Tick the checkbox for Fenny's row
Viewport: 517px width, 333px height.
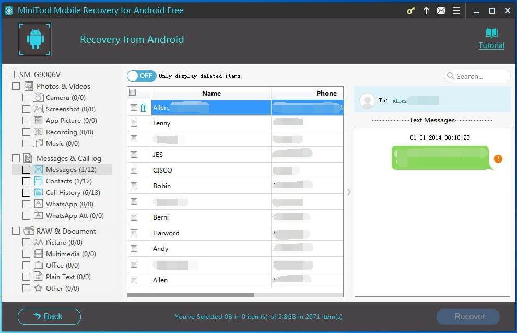coord(134,123)
